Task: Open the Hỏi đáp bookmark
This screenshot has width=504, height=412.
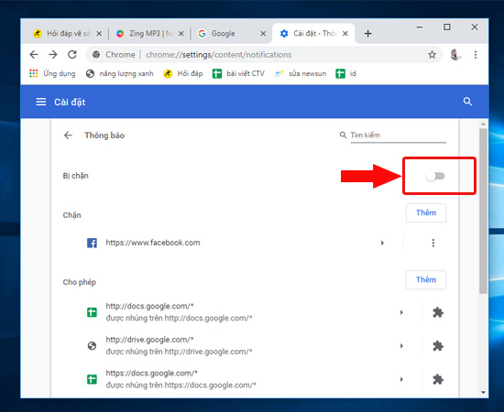Action: [x=183, y=73]
